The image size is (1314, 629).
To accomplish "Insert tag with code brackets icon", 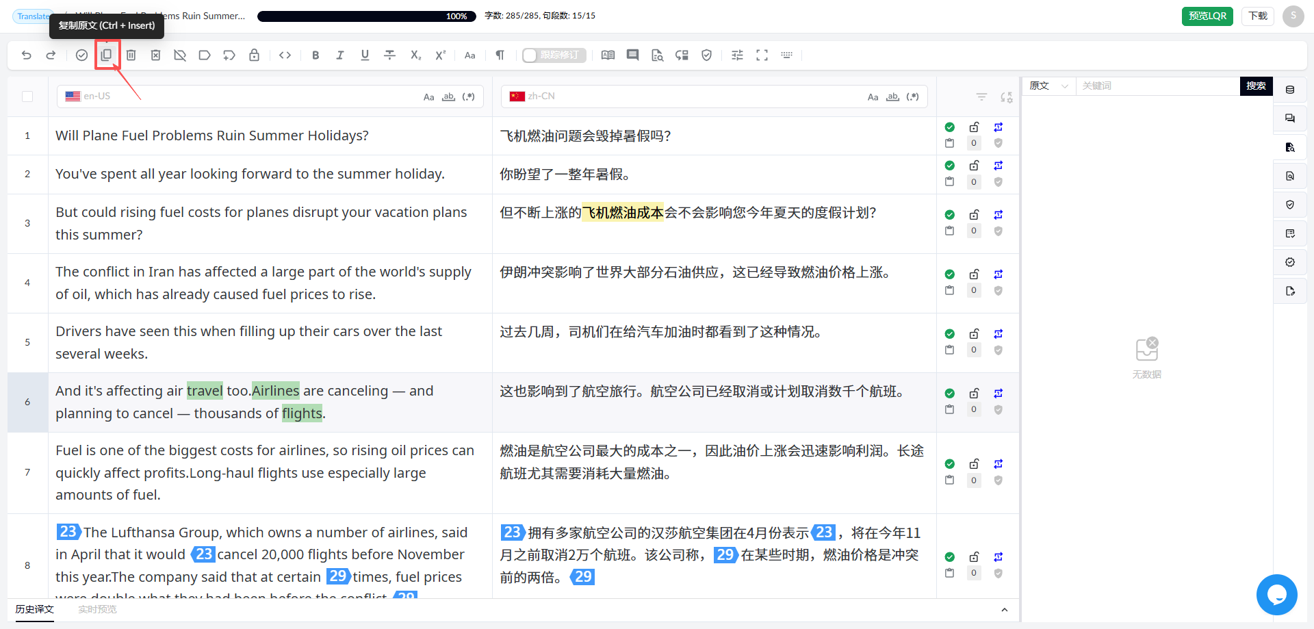I will (285, 55).
